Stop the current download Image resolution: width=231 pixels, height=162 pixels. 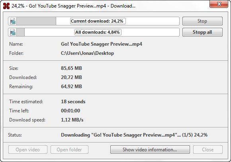(202, 21)
